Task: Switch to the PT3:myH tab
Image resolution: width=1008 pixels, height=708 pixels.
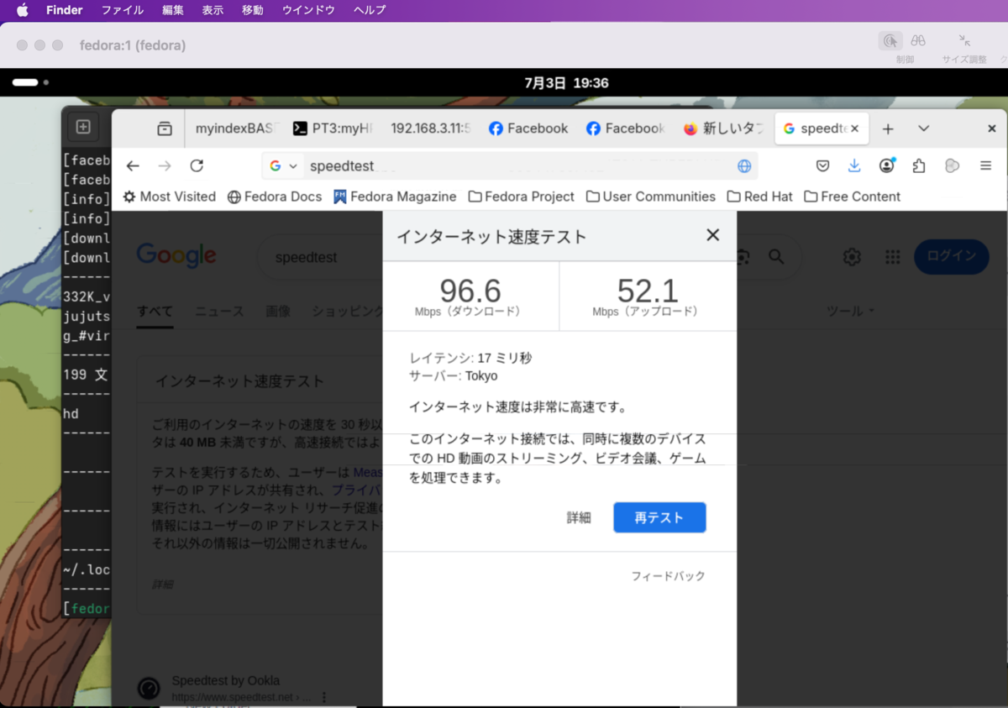Action: click(x=332, y=128)
